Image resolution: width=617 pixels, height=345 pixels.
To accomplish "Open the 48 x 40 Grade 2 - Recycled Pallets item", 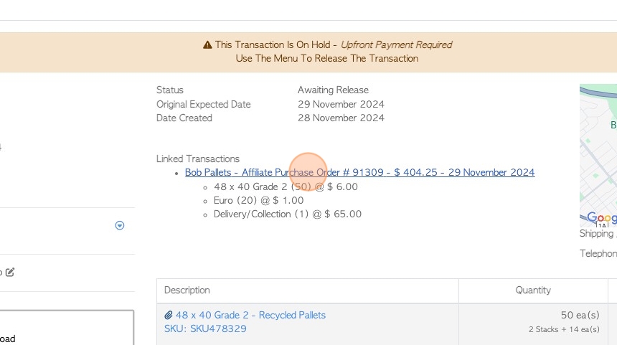I will [250, 315].
